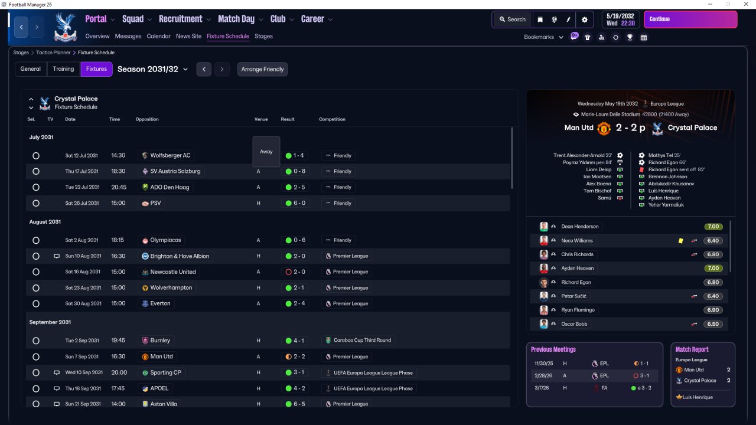Click Dean Henderson's player portrait
The height and width of the screenshot is (425, 756).
point(544,227)
